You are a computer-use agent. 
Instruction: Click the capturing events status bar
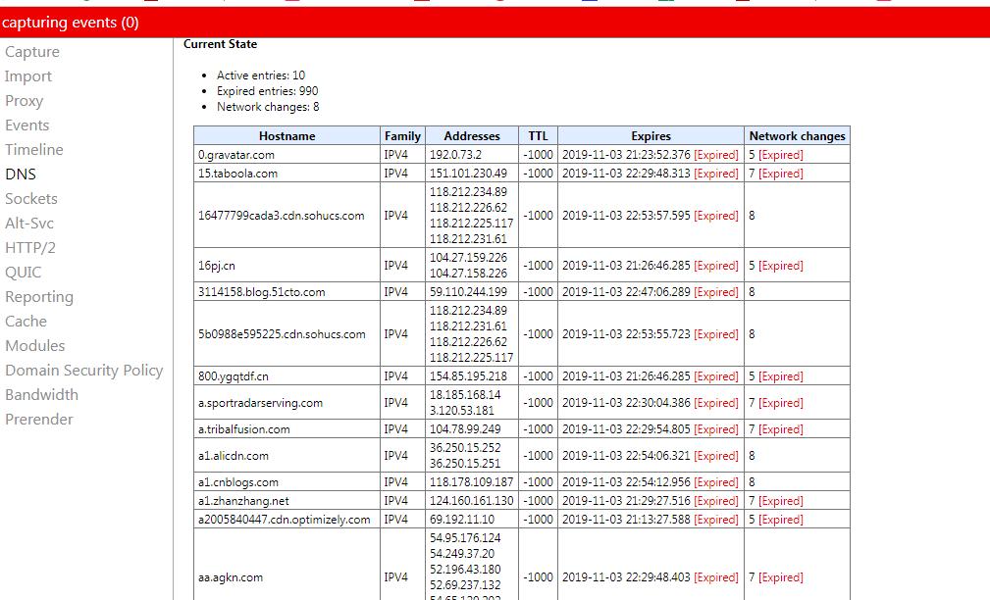tap(495, 23)
